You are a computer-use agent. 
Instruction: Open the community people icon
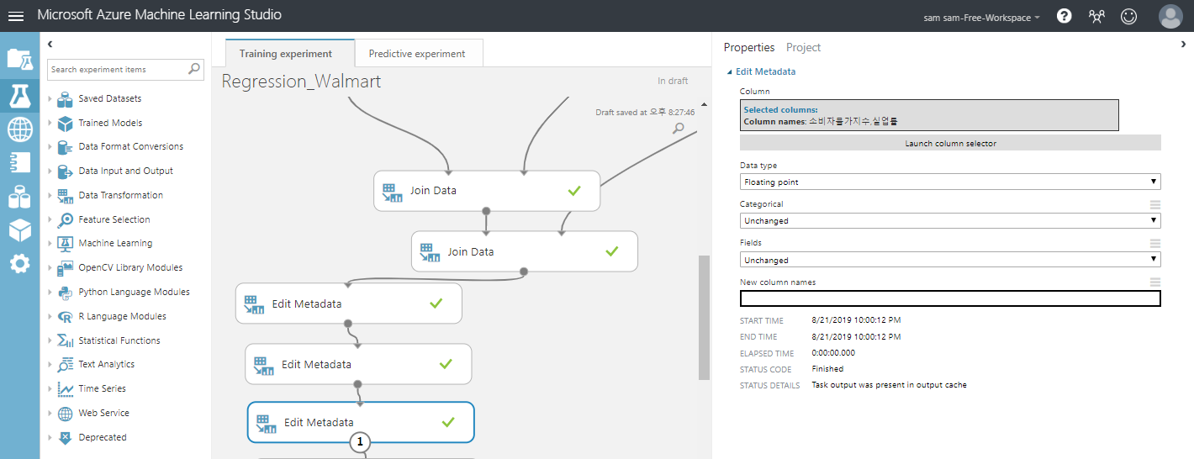[x=1096, y=16]
